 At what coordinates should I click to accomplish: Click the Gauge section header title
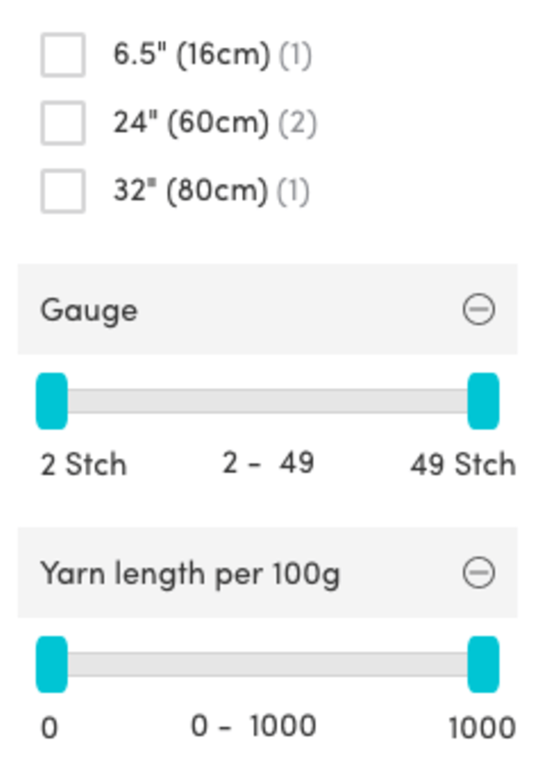click(89, 310)
